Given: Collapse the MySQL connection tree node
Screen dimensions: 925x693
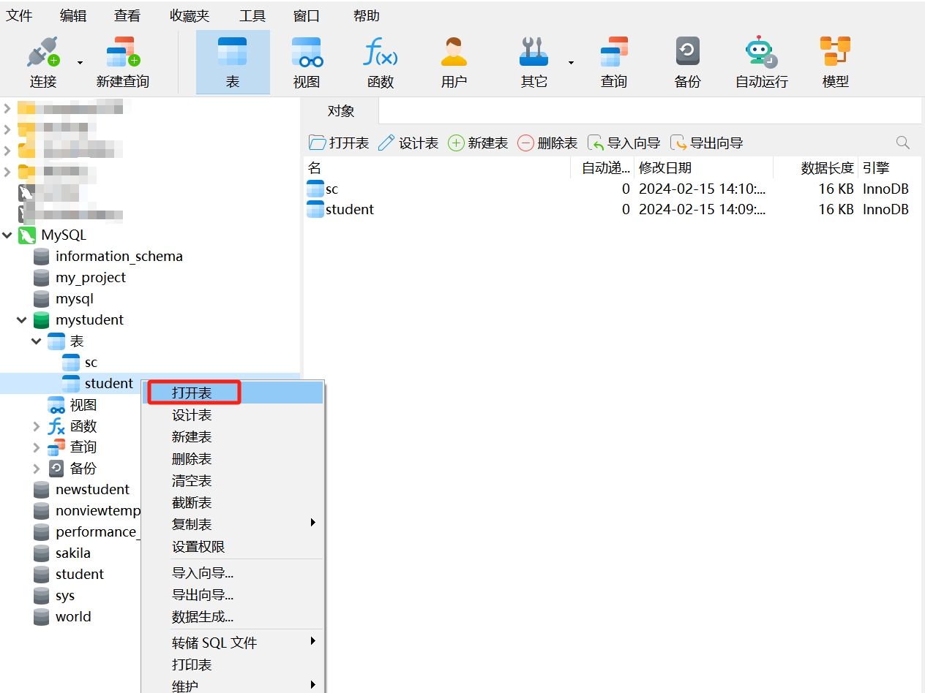Looking at the screenshot, I should (7, 235).
